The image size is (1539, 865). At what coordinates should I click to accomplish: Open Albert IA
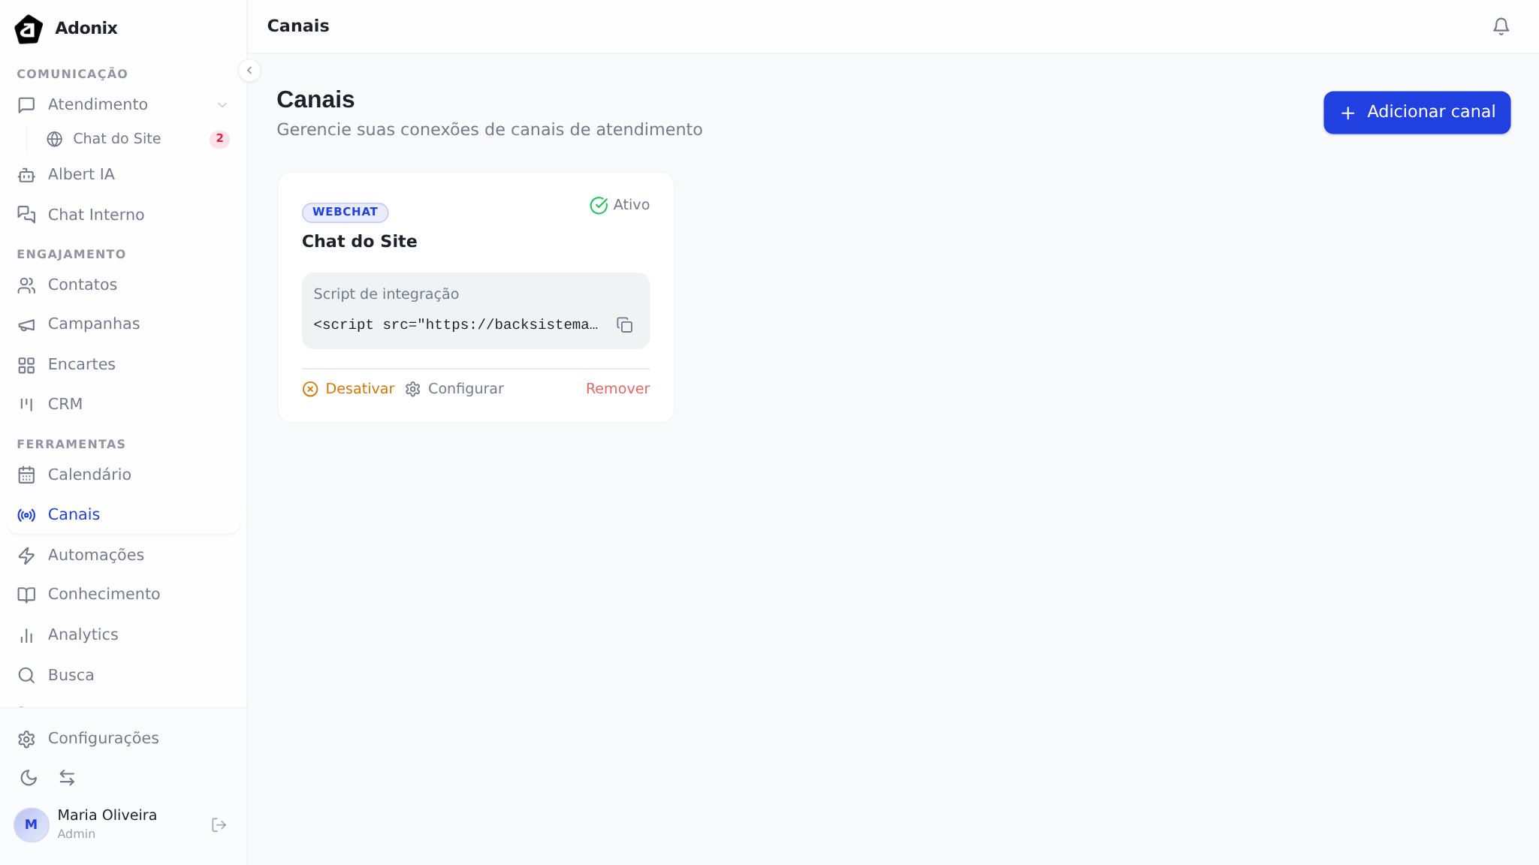123,174
